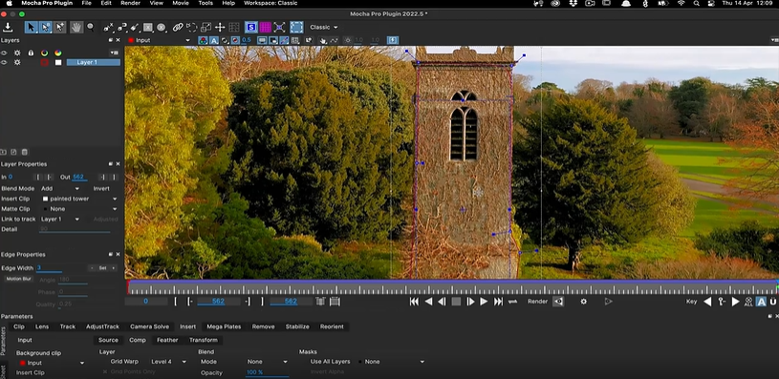The image size is (779, 379).
Task: Expand the Classic workspace dropdown
Action: (323, 28)
